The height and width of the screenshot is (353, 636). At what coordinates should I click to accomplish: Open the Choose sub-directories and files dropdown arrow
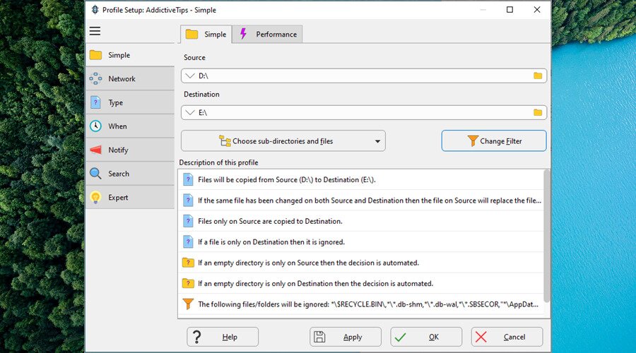[377, 141]
